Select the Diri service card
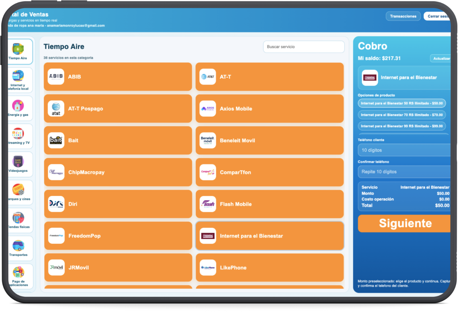This screenshot has width=458, height=313. [x=118, y=204]
